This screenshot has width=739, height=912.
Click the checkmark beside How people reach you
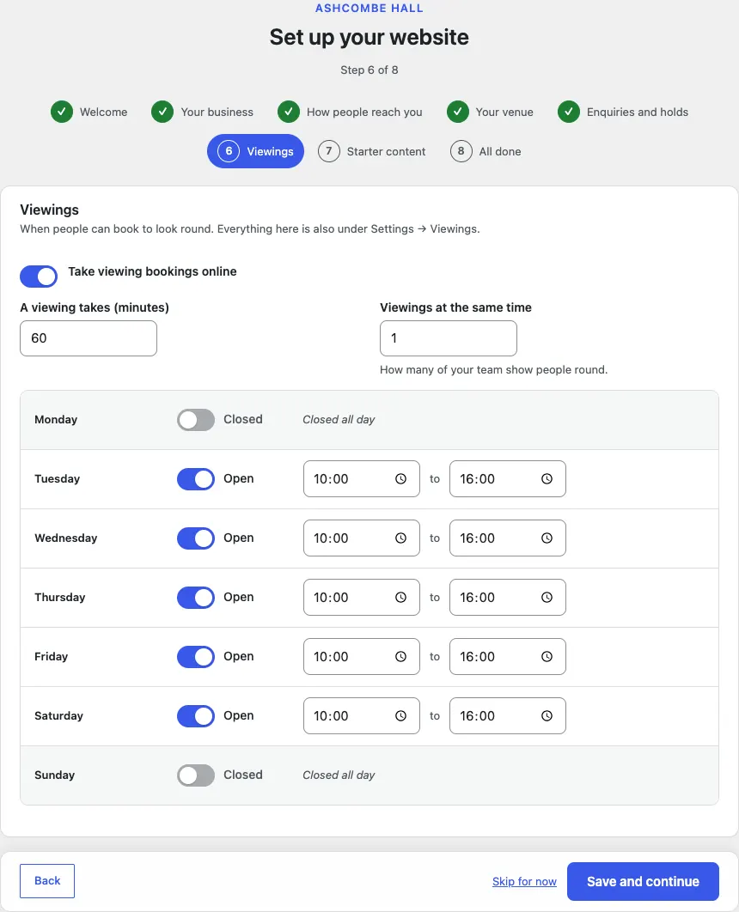[289, 112]
